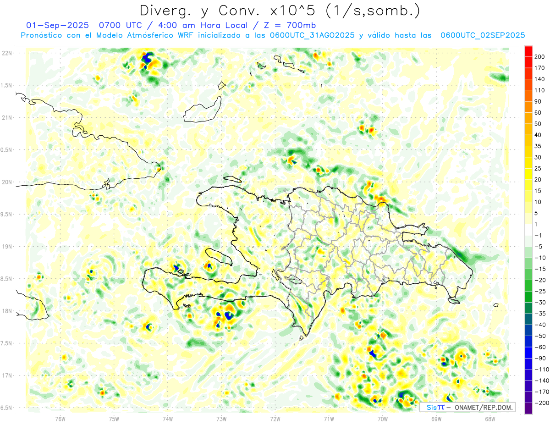This screenshot has height=425, width=550.
Task: Click the 'Z = 700mb' level text
Action: [x=290, y=25]
